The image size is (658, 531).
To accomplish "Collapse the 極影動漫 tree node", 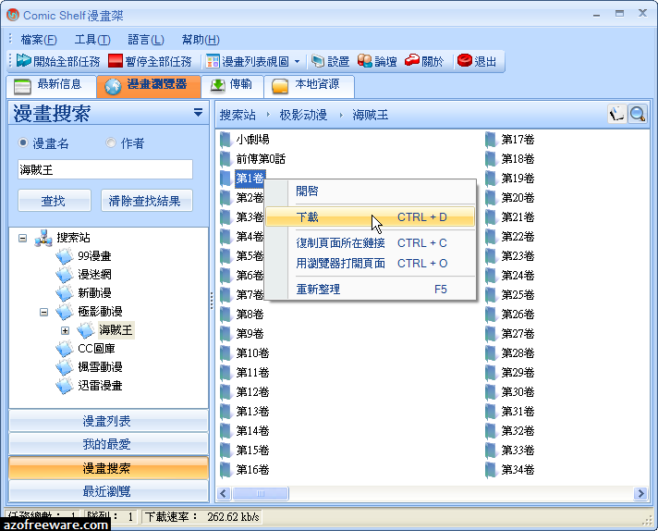I will pos(43,312).
